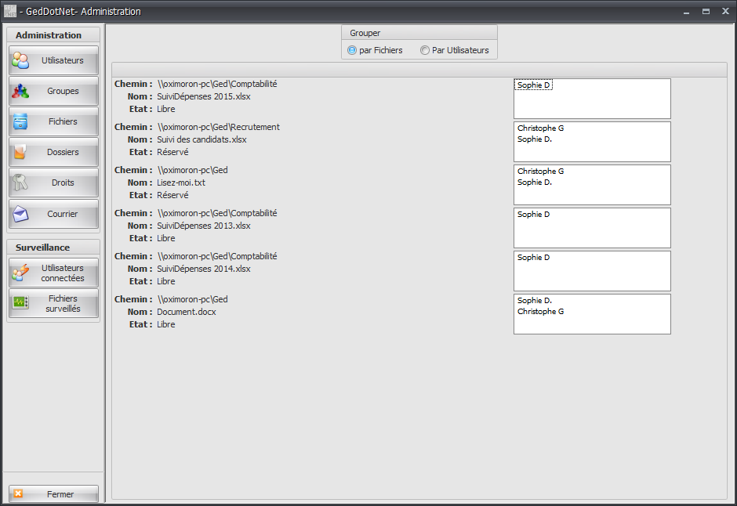Select Sophie D for SuiviDépenses 2015.xlsx
This screenshot has width=737, height=506.
[533, 85]
